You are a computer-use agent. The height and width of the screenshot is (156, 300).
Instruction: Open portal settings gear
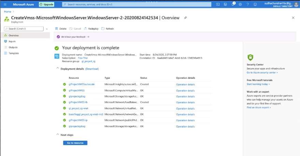[240, 4]
